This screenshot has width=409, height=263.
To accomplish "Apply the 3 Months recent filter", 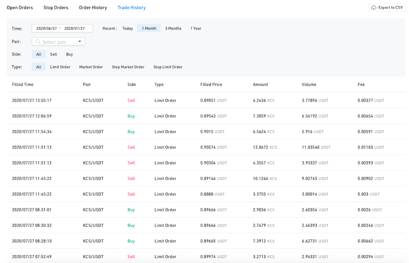I will coord(173,28).
